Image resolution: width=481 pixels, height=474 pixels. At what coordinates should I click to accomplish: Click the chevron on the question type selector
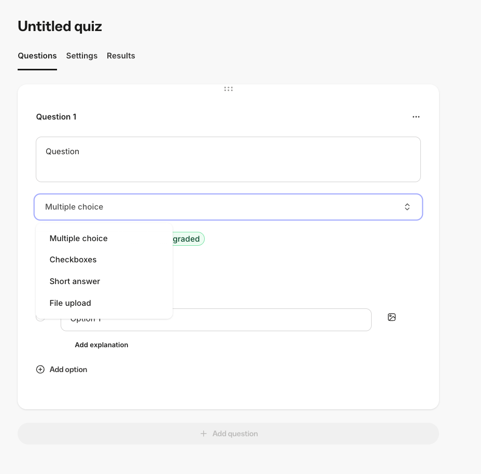407,207
